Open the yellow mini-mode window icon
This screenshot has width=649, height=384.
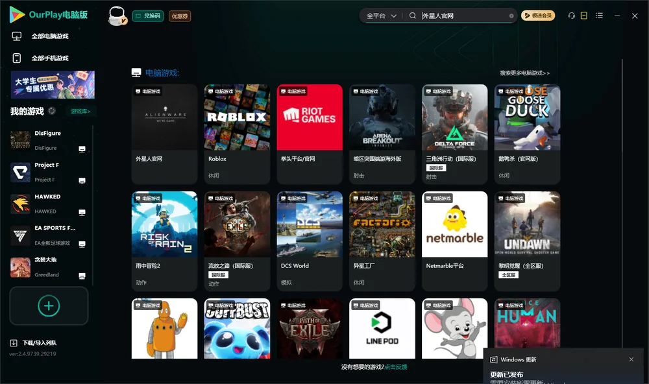click(x=584, y=16)
